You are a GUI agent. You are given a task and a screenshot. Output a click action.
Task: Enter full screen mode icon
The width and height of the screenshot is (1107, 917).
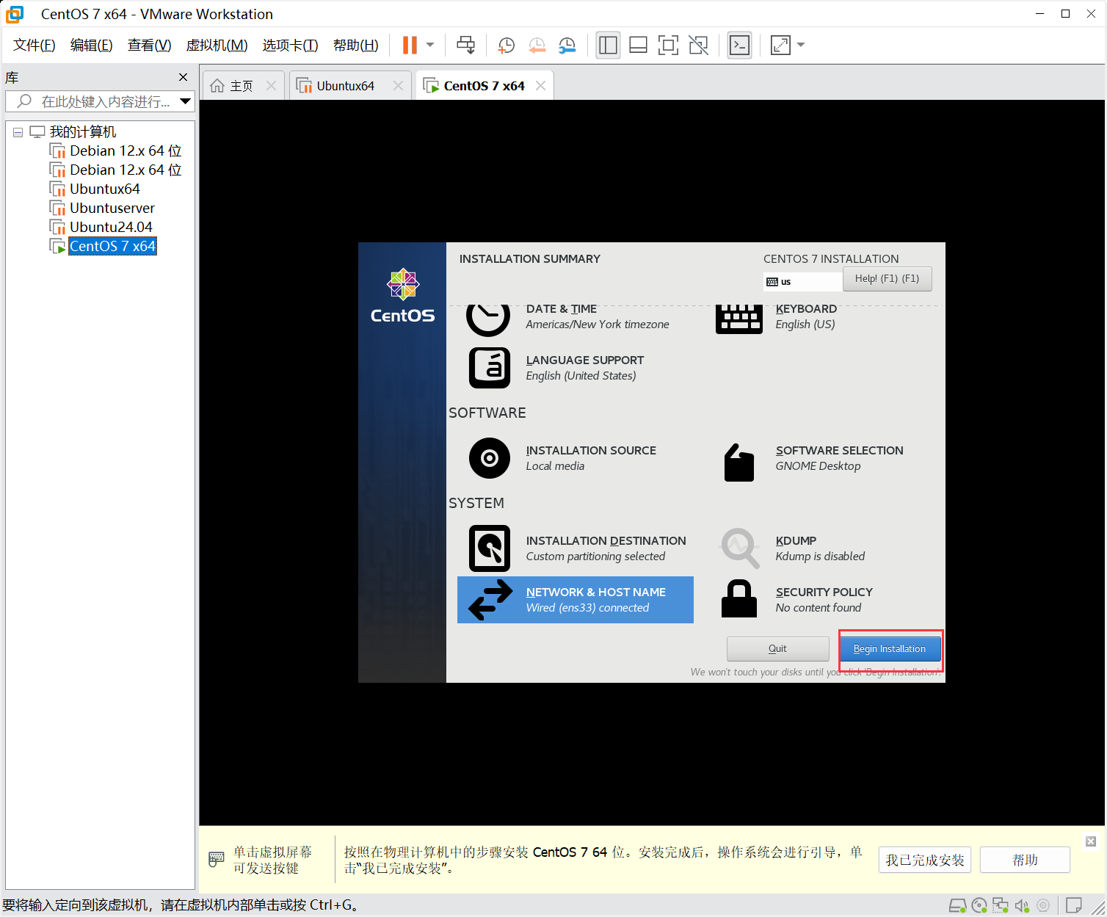668,46
